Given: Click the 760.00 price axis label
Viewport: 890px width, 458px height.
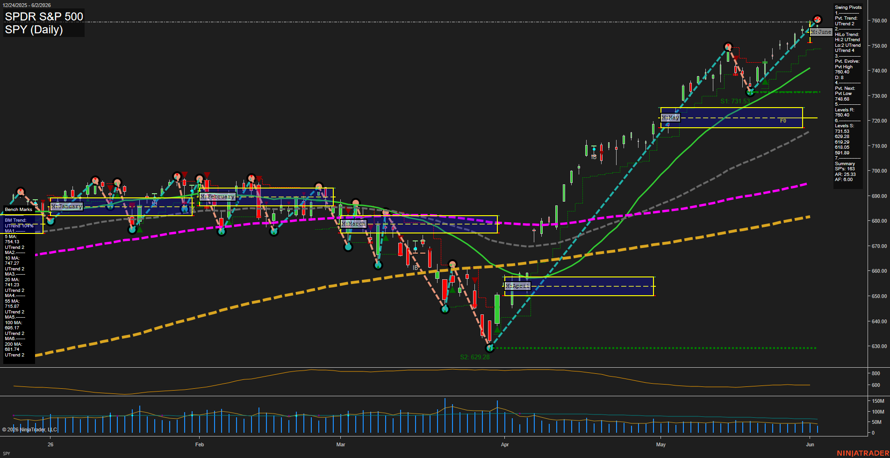Looking at the screenshot, I should 879,21.
